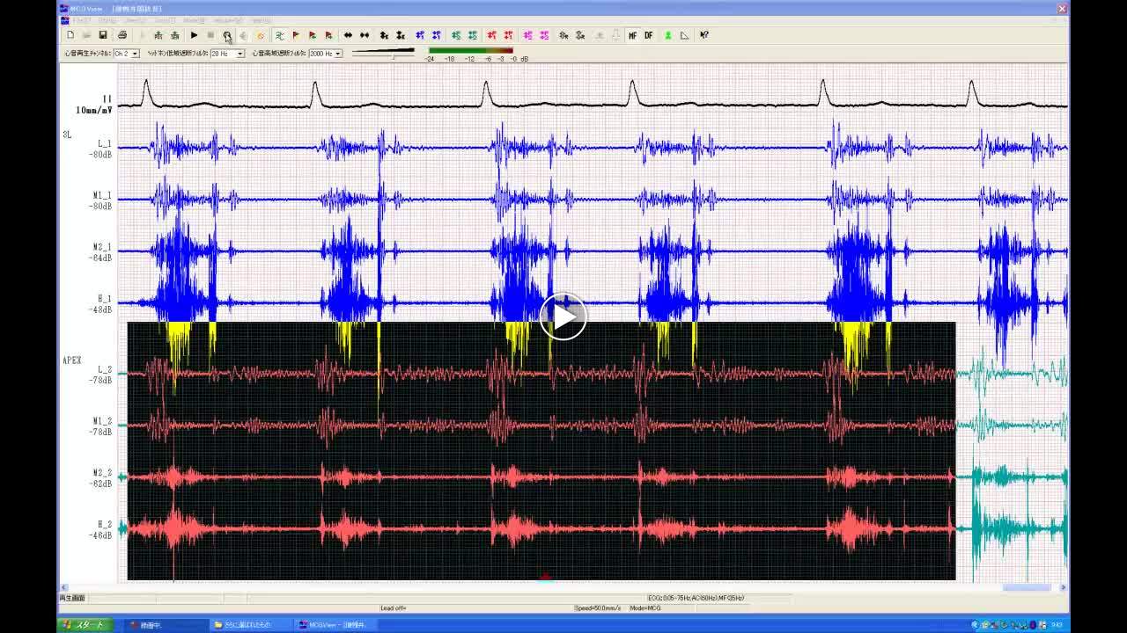Click the green person icon in toolbar
This screenshot has width=1127, height=633.
(x=667, y=35)
